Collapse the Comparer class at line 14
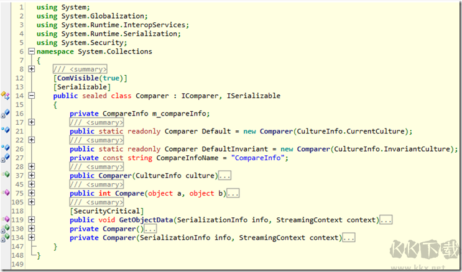This screenshot has width=462, height=272. coord(31,96)
